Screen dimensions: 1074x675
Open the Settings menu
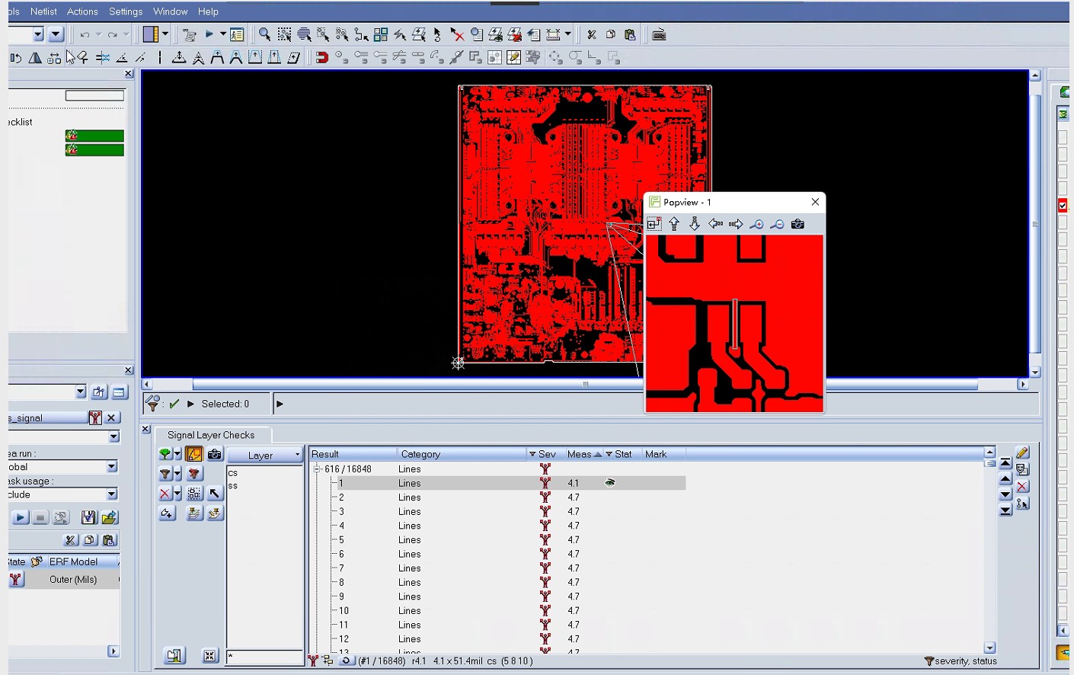[x=126, y=11]
